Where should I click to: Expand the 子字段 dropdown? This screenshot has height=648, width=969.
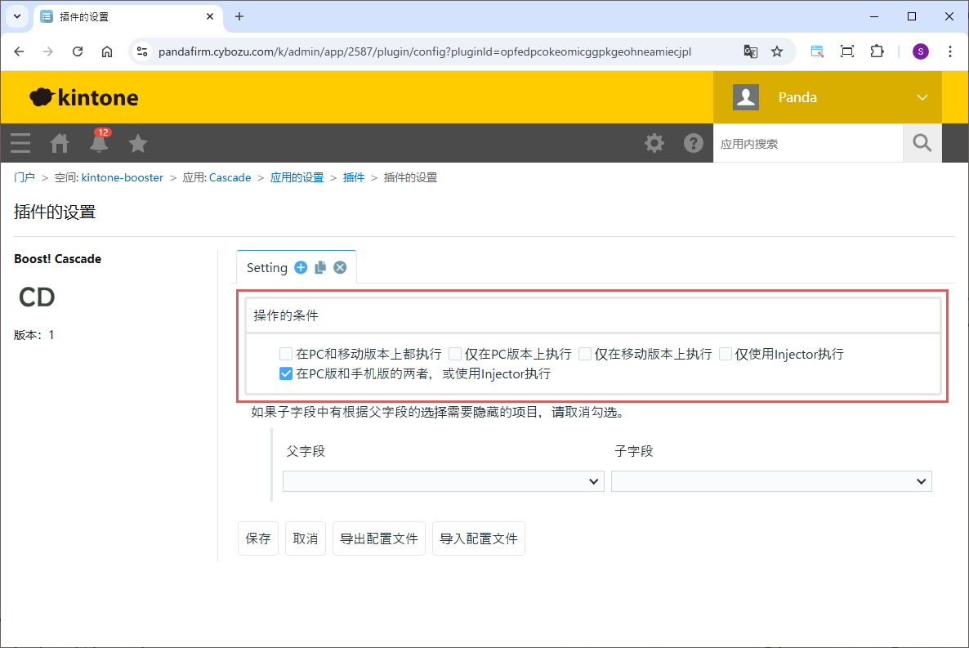(x=770, y=481)
